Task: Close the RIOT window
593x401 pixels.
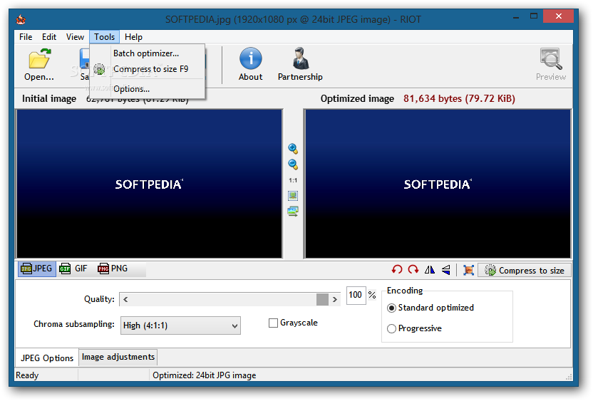Action: 559,16
